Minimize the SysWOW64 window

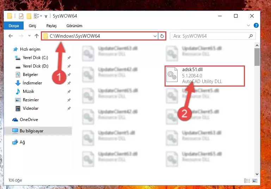click(x=220, y=16)
